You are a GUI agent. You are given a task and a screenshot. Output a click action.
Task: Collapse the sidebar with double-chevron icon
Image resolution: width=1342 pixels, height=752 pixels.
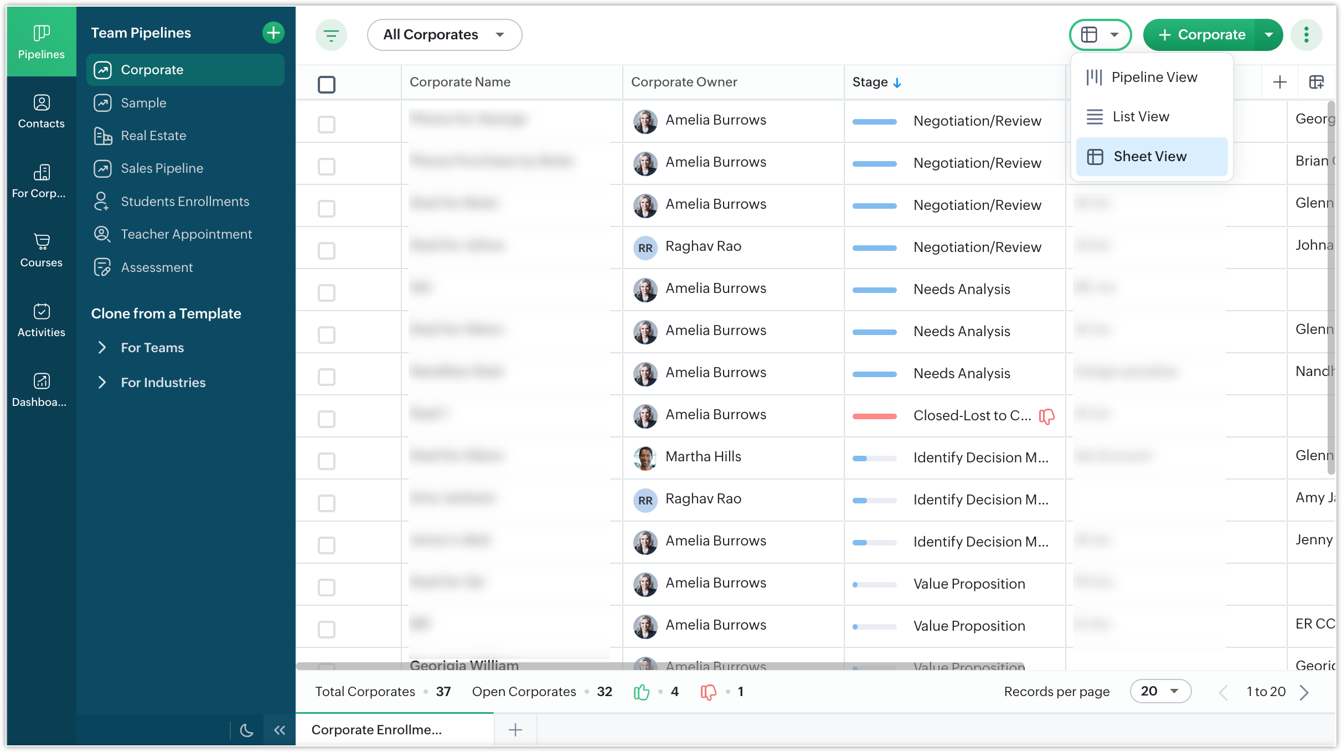pos(280,730)
